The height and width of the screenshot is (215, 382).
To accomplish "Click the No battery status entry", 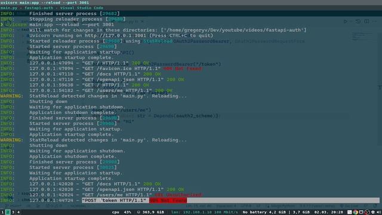I will pos(264,213).
